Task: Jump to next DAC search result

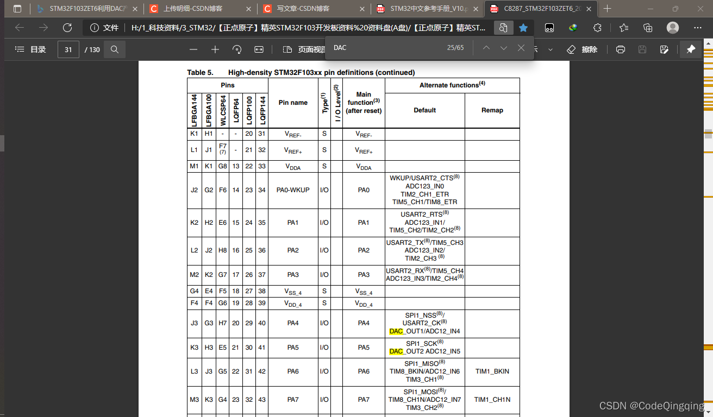Action: tap(504, 48)
